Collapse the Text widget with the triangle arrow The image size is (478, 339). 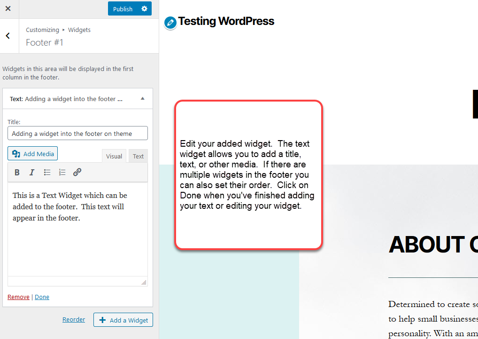coord(142,99)
